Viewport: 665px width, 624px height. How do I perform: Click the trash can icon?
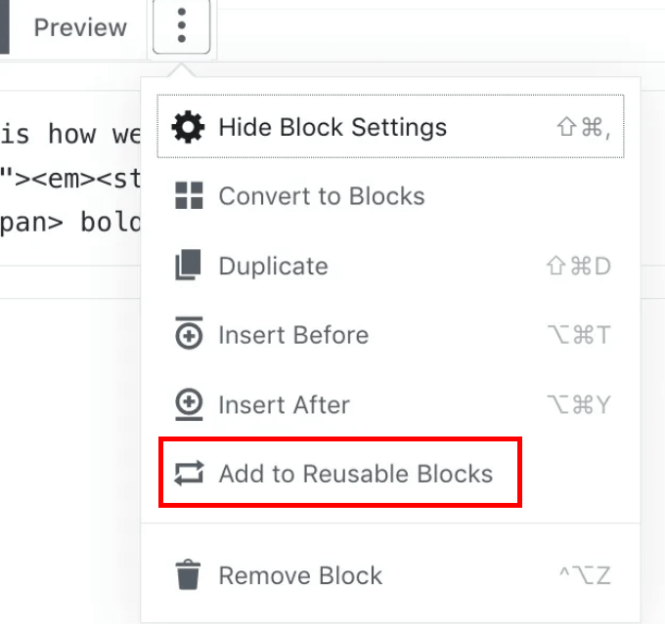188,575
